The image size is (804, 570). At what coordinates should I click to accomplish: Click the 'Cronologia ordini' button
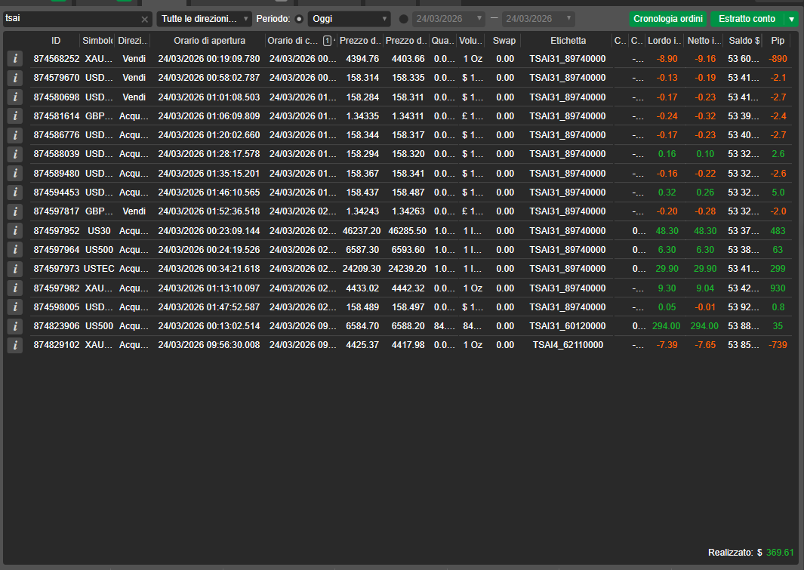tap(668, 19)
